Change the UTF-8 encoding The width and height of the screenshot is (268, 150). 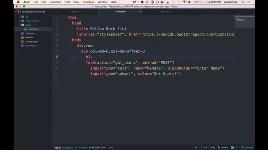pyautogui.click(x=204, y=147)
